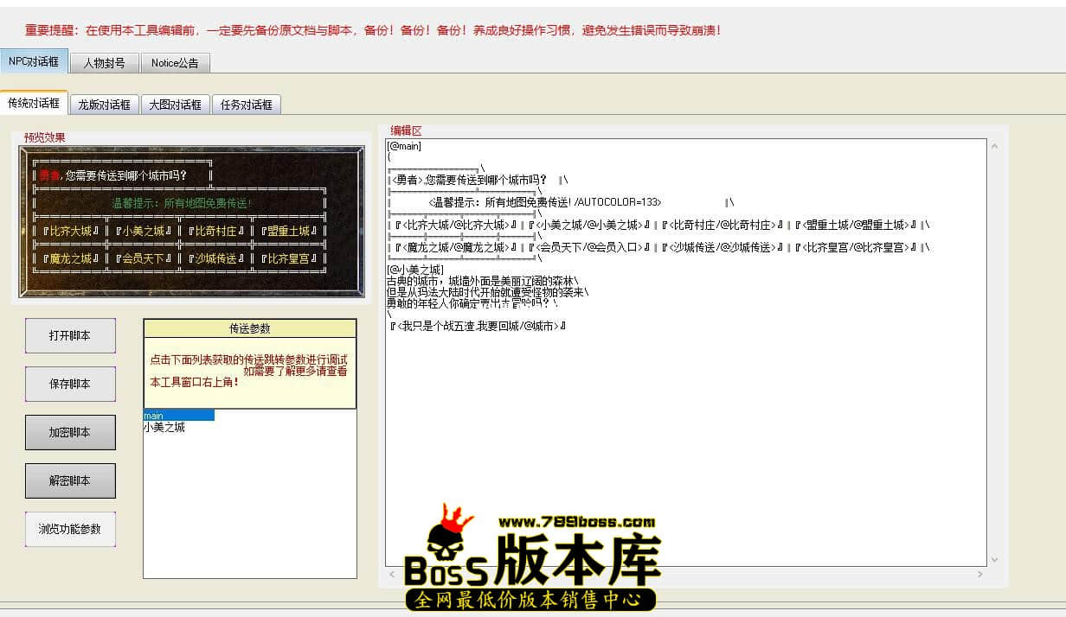Click the editor scrollbar up arrow
This screenshot has width=1066, height=617.
[994, 146]
